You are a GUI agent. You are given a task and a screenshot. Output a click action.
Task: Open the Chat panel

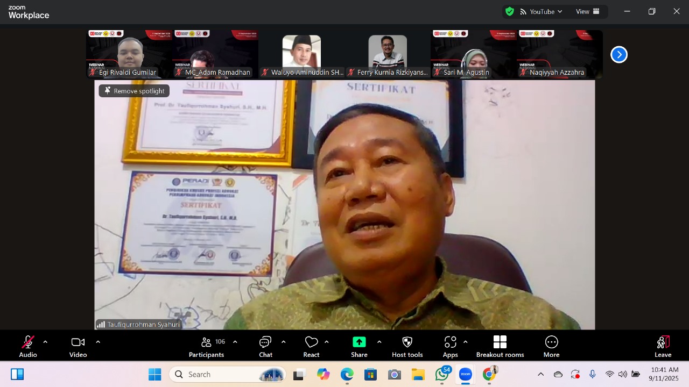click(265, 347)
